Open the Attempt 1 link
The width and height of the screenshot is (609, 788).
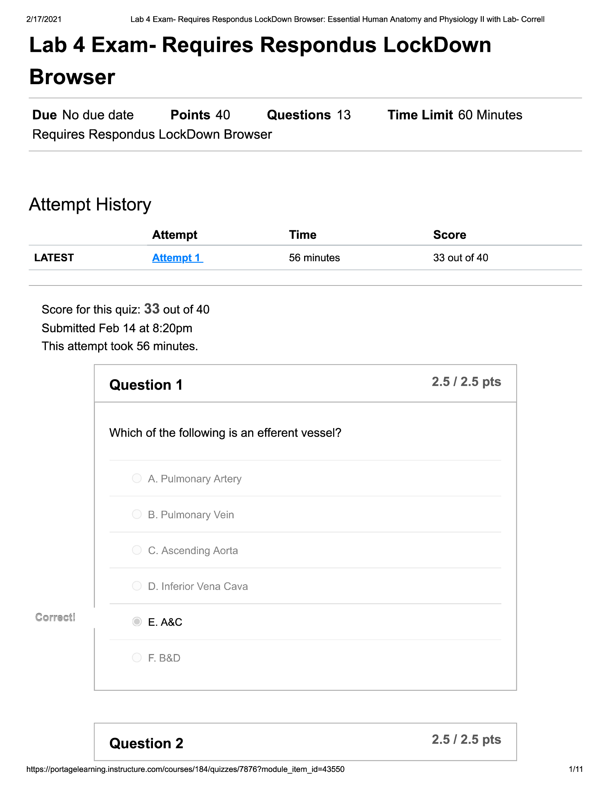coord(177,258)
